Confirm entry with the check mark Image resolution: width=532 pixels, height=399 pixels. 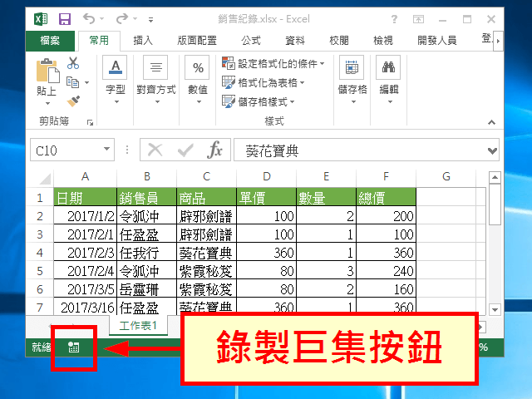pyautogui.click(x=185, y=150)
